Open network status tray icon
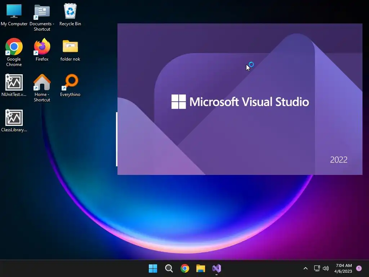 pyautogui.click(x=317, y=268)
